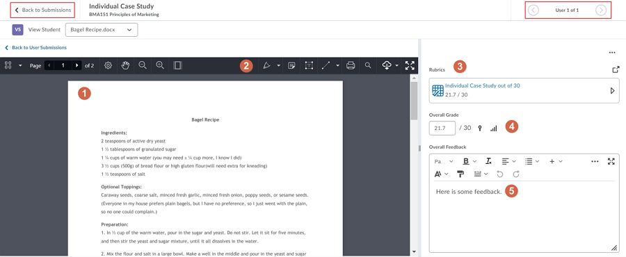Open download options arrow
The width and height of the screenshot is (626, 257).
(x=398, y=66)
